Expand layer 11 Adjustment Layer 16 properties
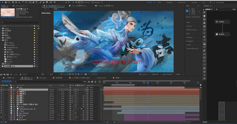Image resolution: width=237 pixels, height=124 pixels. tap(9, 109)
